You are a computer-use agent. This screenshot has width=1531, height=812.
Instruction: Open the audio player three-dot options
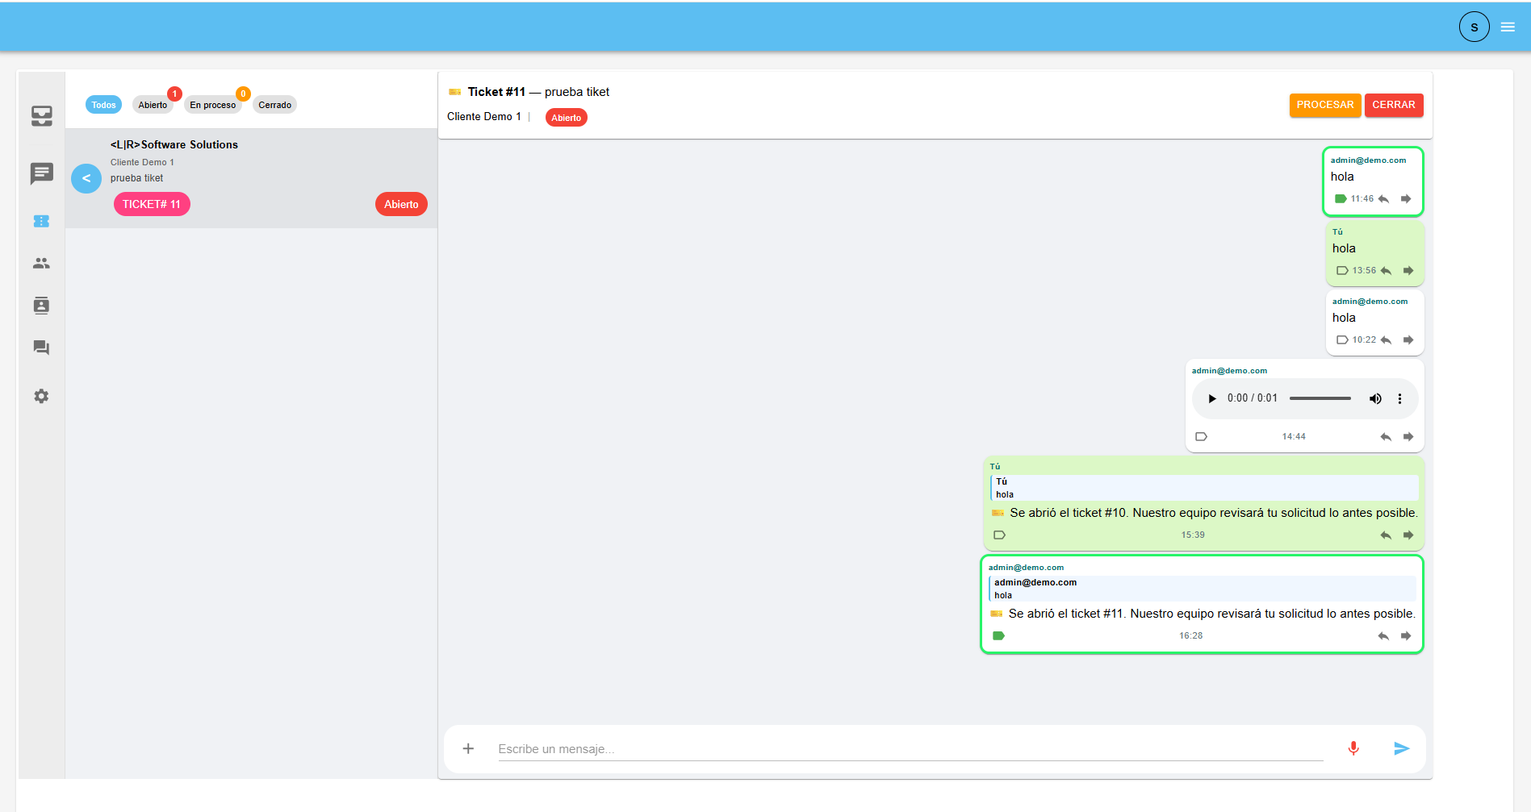click(1399, 398)
